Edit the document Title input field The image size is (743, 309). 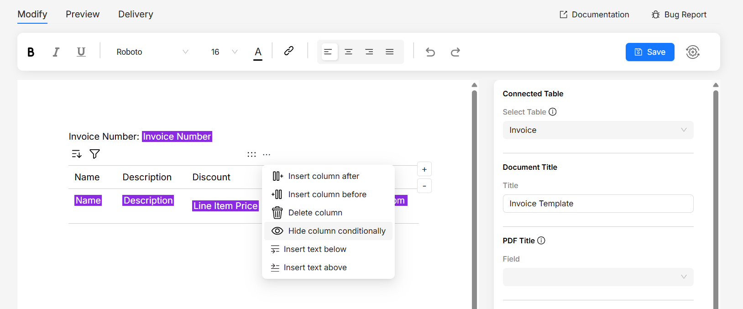(598, 204)
